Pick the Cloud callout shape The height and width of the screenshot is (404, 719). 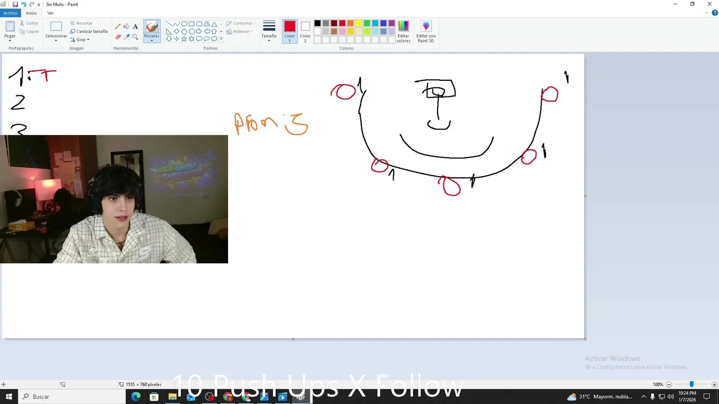[x=214, y=39]
